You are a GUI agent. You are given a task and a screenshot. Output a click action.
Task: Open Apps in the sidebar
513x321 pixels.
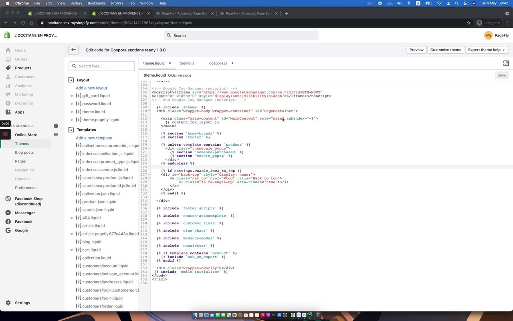click(20, 112)
